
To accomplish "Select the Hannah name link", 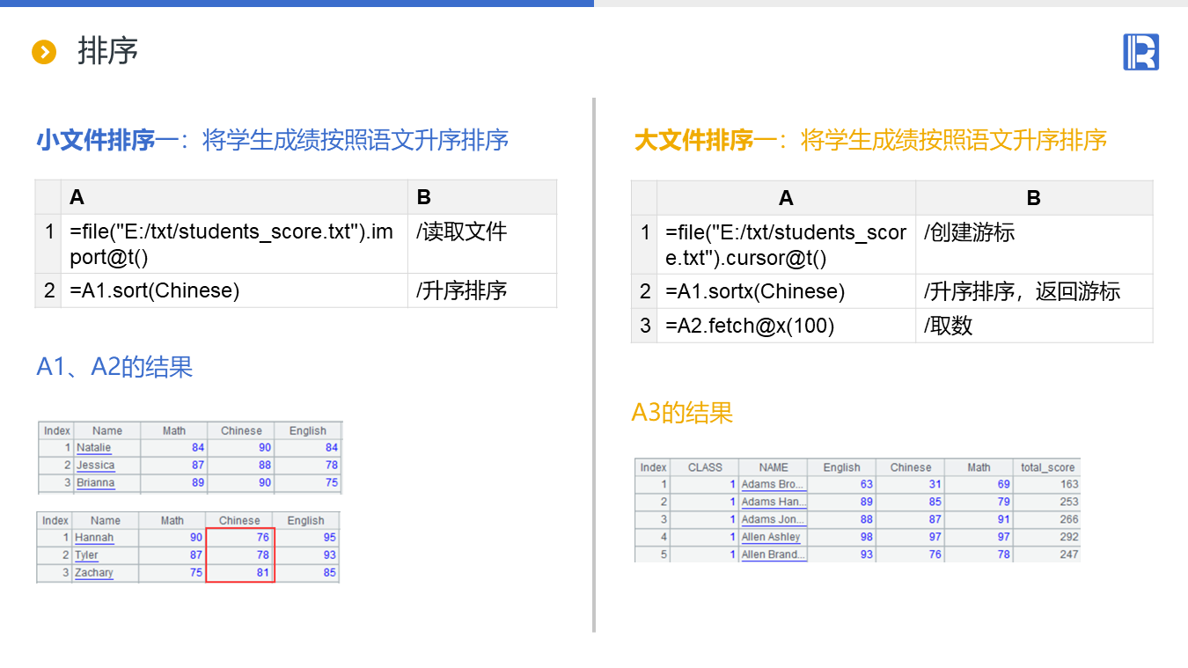I will (x=94, y=538).
